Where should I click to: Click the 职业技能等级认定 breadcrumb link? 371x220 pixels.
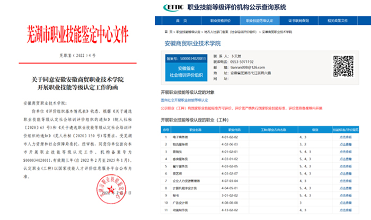[188, 32]
